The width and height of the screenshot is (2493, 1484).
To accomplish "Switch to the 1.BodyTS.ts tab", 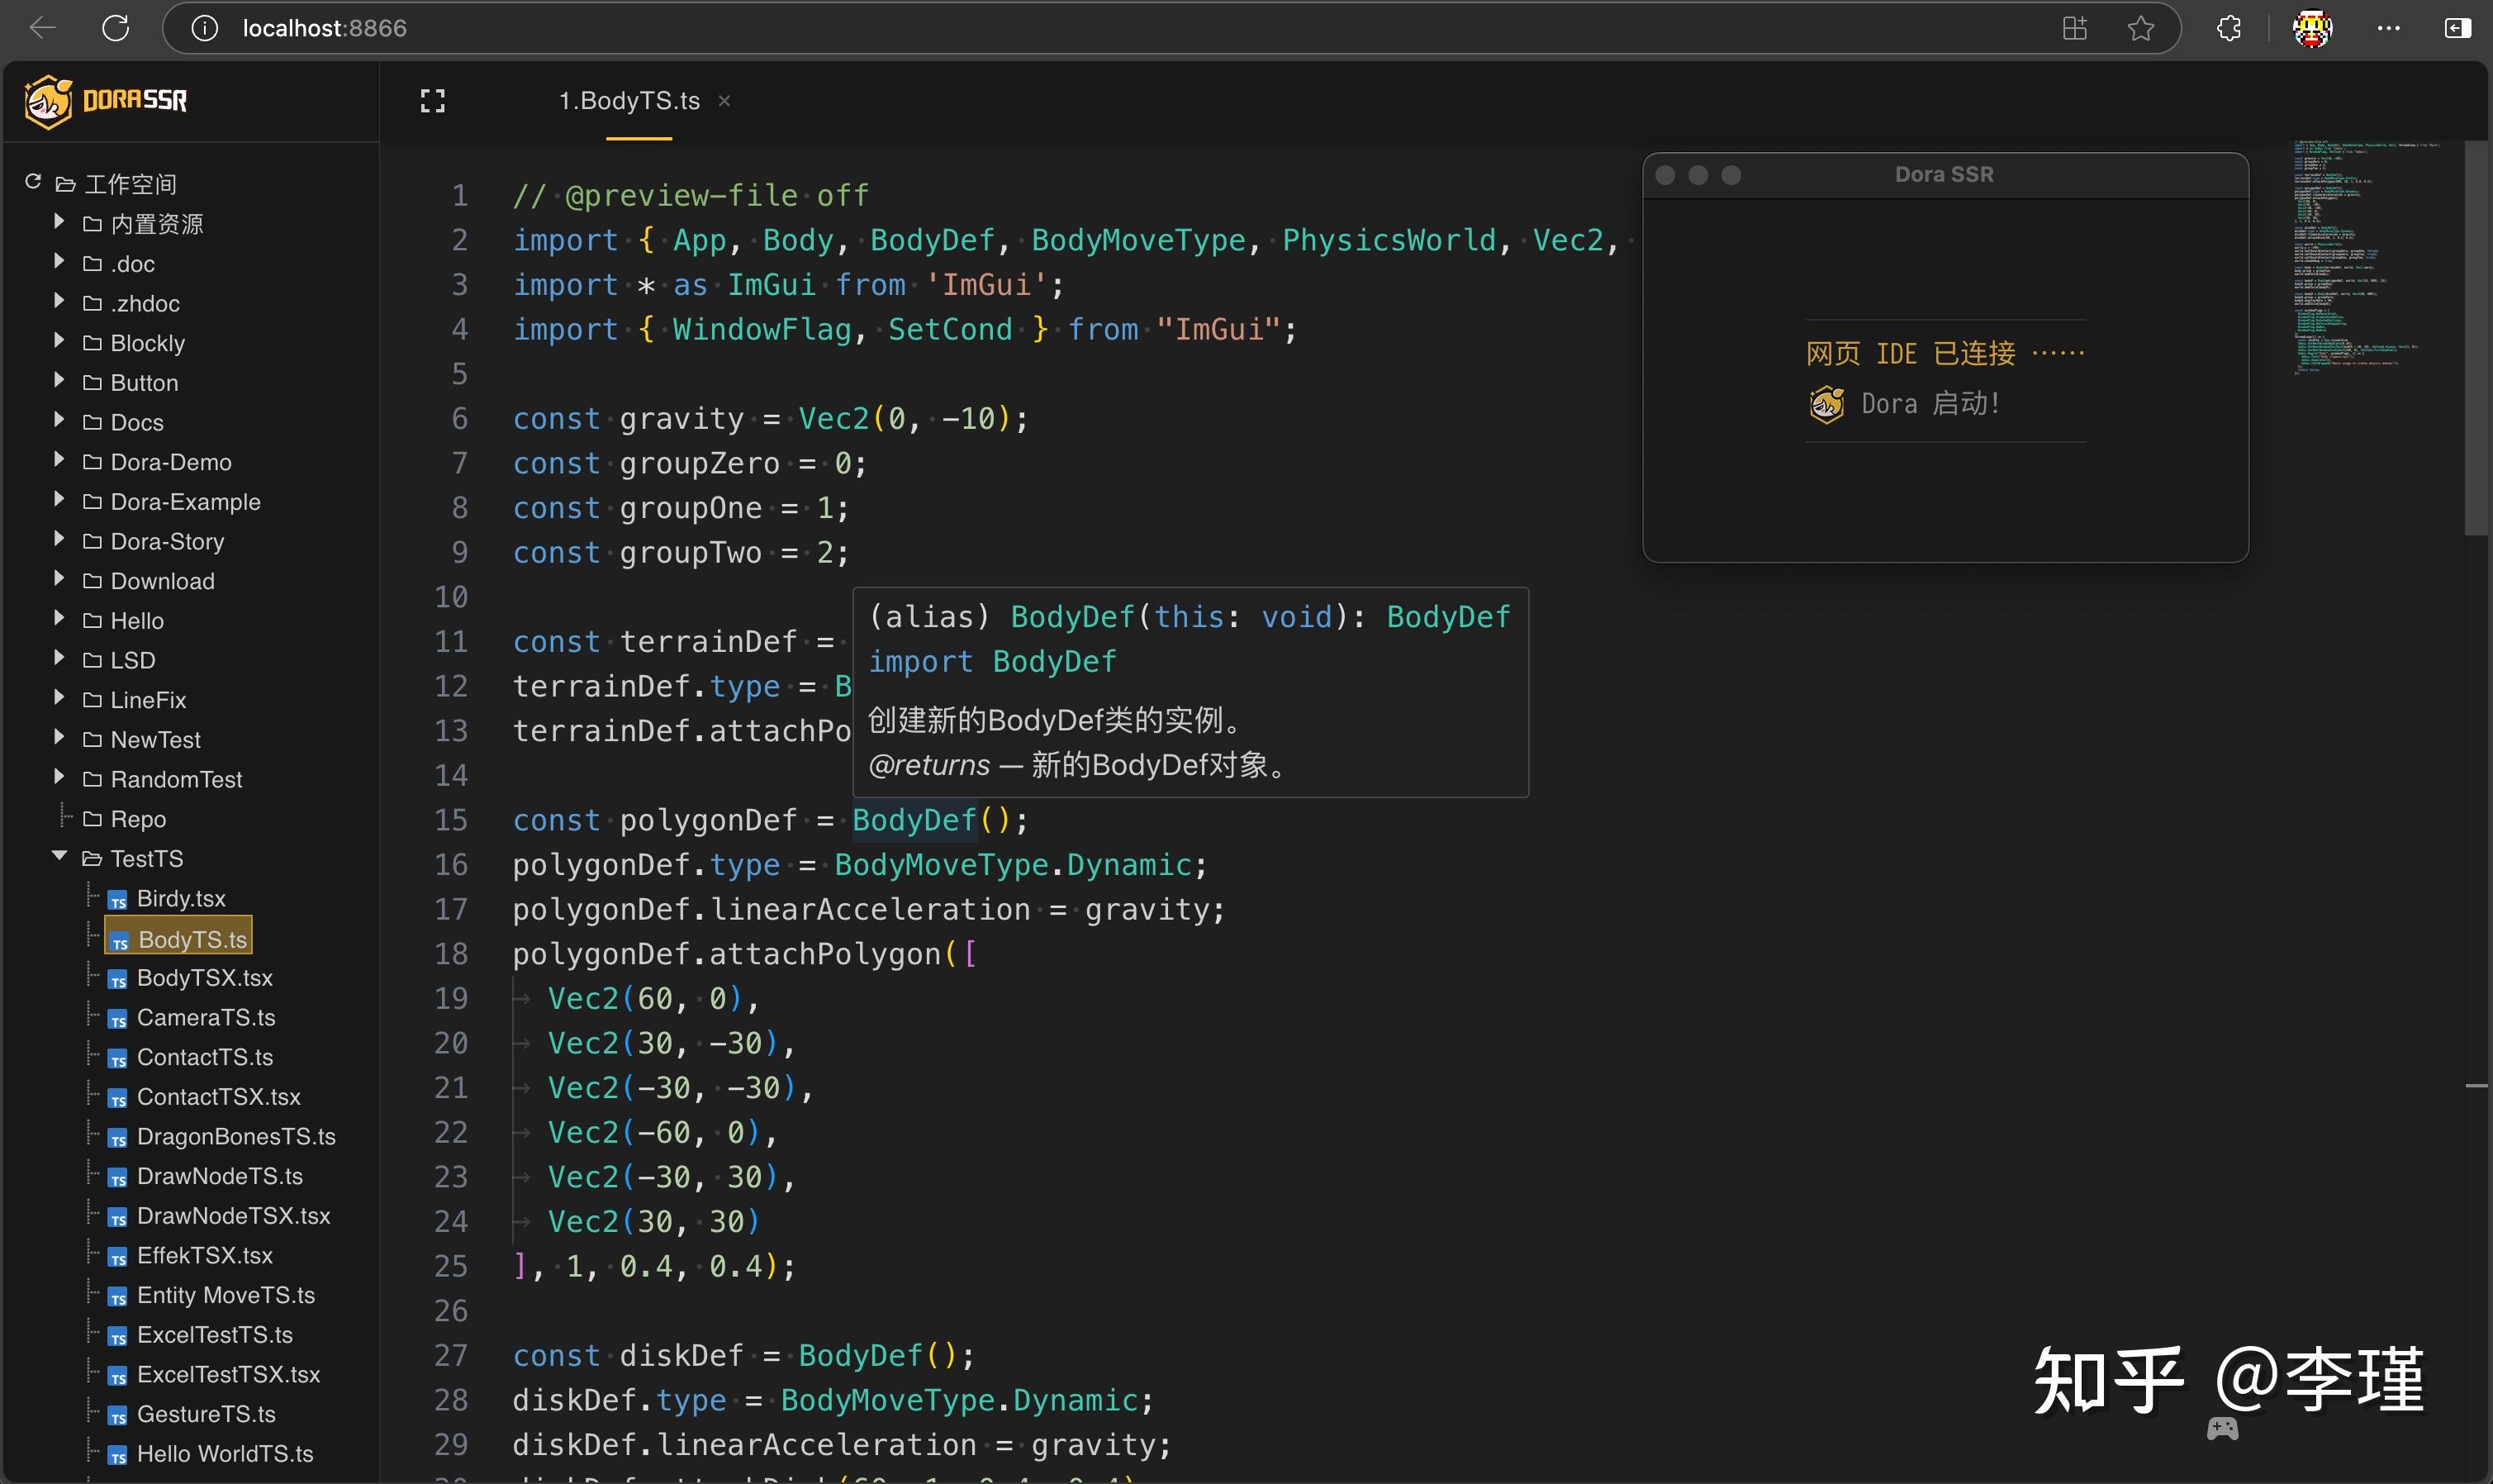I will (629, 100).
